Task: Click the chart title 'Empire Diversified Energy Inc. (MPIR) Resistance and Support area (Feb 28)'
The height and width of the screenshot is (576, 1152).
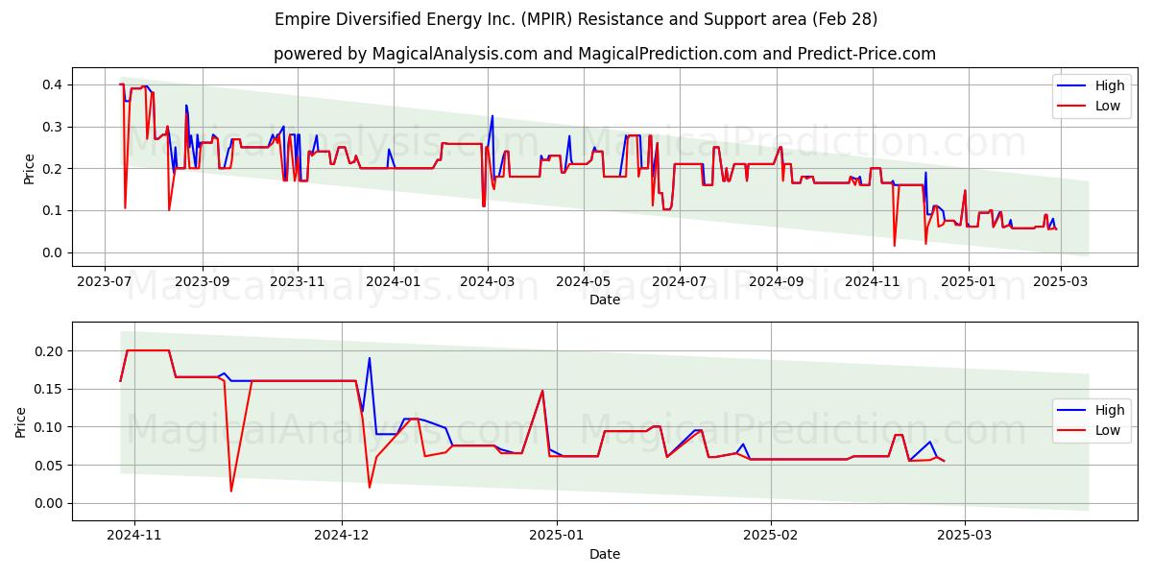Action: [576, 19]
